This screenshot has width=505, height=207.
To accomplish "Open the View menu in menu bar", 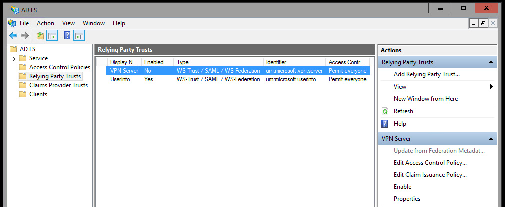I will click(x=68, y=23).
